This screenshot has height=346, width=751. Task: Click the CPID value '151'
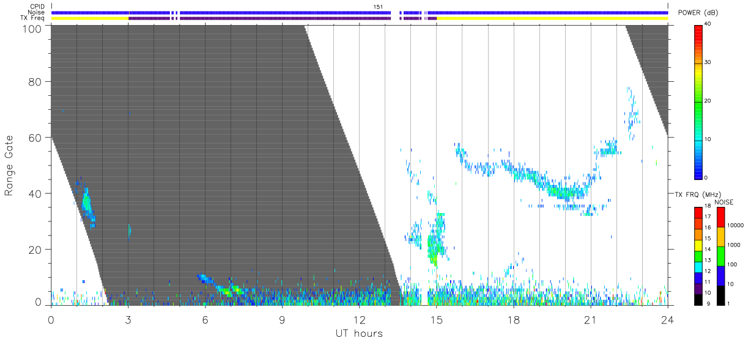pyautogui.click(x=378, y=7)
